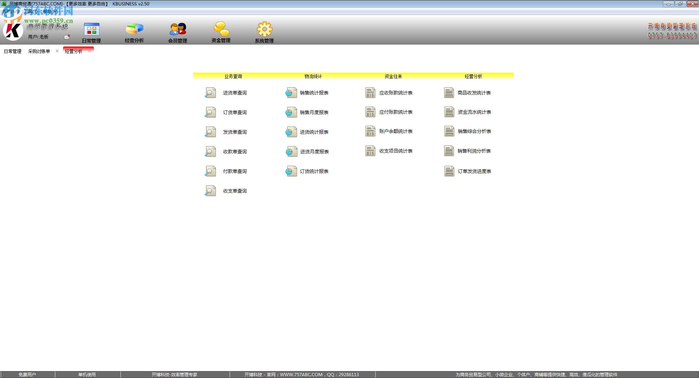Open the 付款单查询 link
The width and height of the screenshot is (699, 378).
pos(235,171)
